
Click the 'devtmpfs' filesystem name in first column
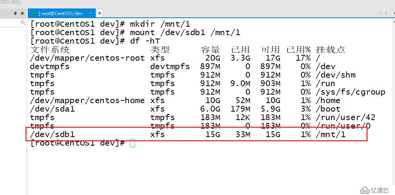pyautogui.click(x=50, y=66)
